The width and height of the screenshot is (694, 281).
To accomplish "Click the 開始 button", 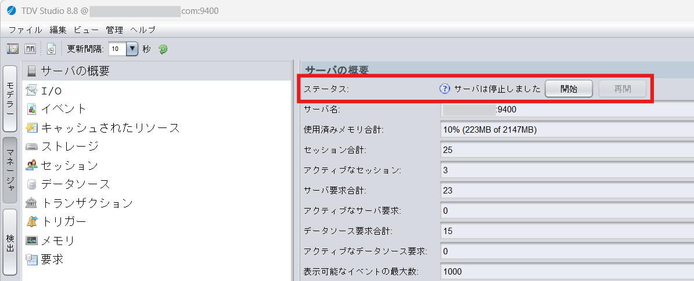I will [569, 89].
